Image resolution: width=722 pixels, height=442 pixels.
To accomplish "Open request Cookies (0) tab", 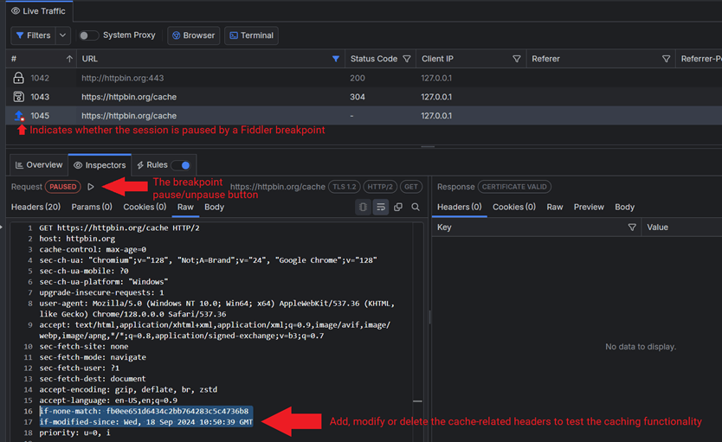I will click(145, 207).
